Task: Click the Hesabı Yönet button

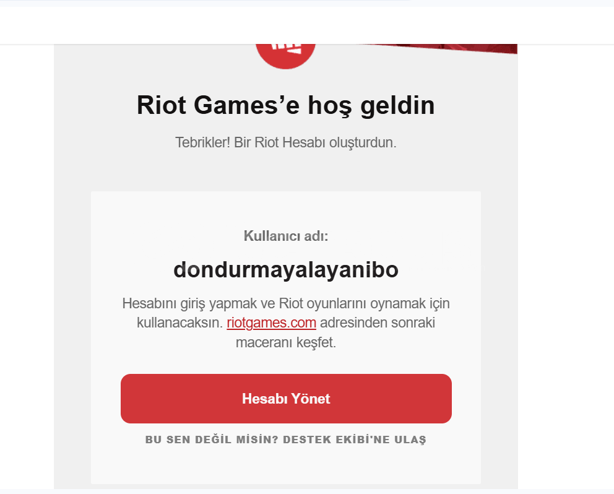Action: (x=286, y=399)
